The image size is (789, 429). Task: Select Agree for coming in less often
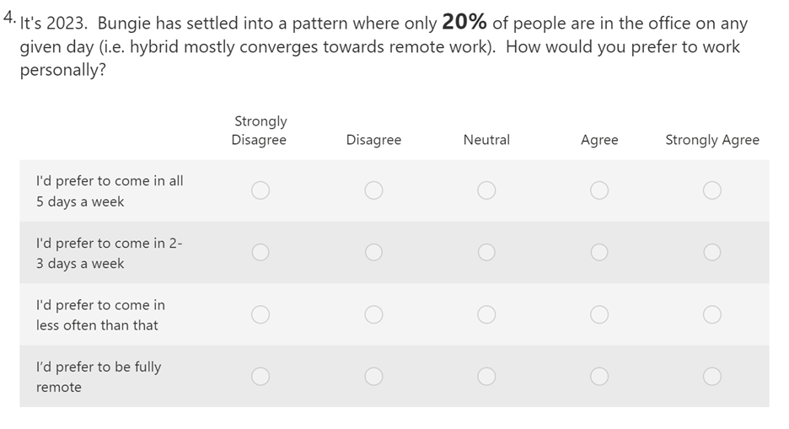click(598, 314)
